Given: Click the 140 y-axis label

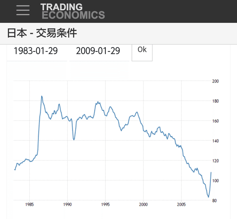Looking at the screenshot, I should 215,141.
